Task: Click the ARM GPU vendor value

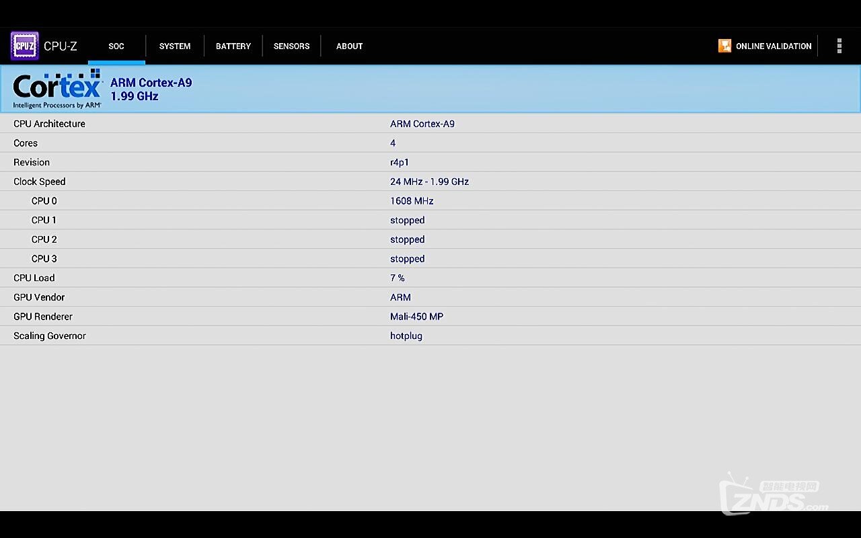Action: [400, 297]
